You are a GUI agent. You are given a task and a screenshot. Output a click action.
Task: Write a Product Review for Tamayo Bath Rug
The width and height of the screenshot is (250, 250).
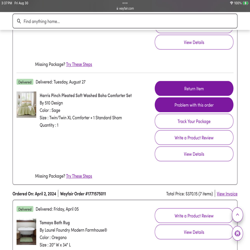point(194,216)
